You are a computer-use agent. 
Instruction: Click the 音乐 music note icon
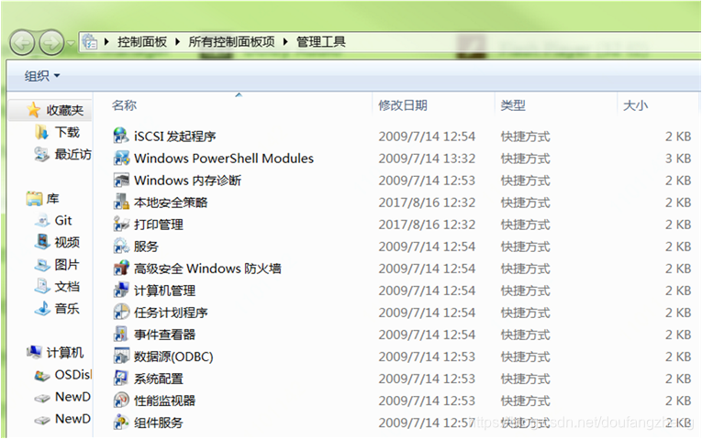(42, 308)
